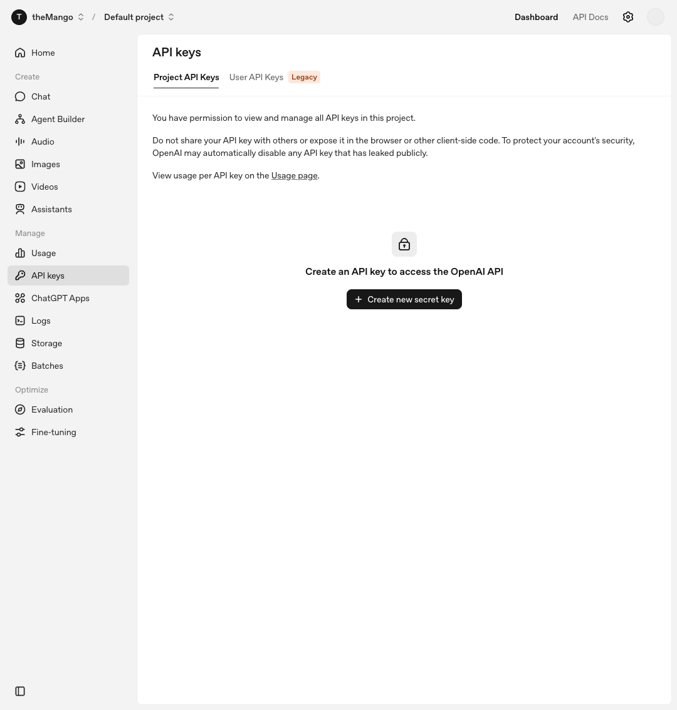Select the Fine-tuning sliders icon
This screenshot has height=710, width=677.
[x=20, y=432]
